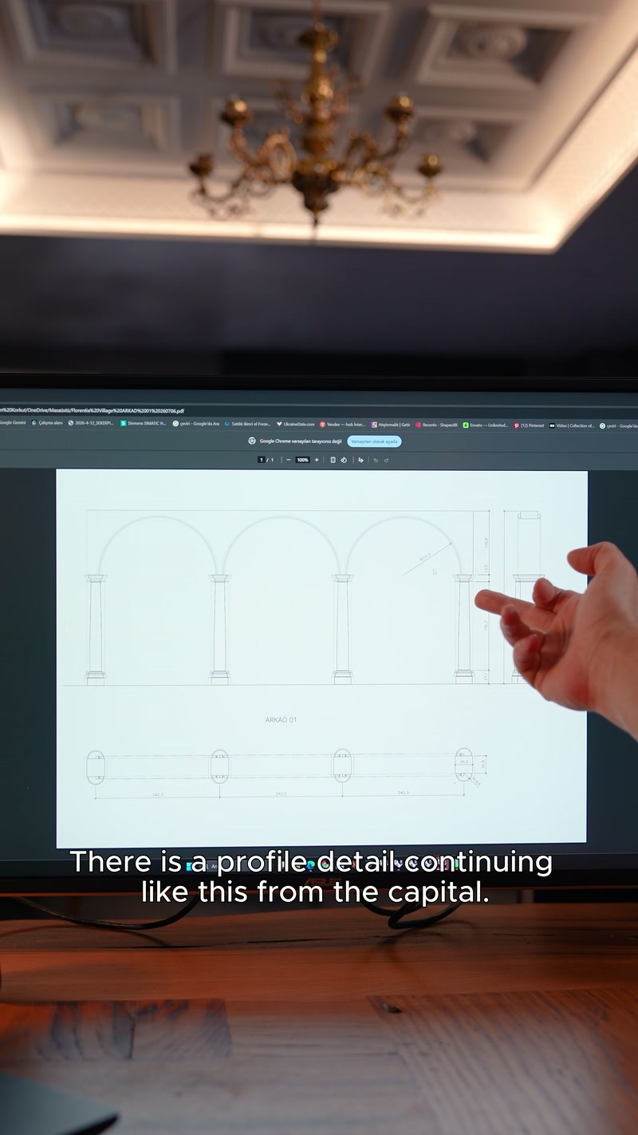Click the fit to page icon
Viewport: 638px width, 1135px height.
click(333, 460)
